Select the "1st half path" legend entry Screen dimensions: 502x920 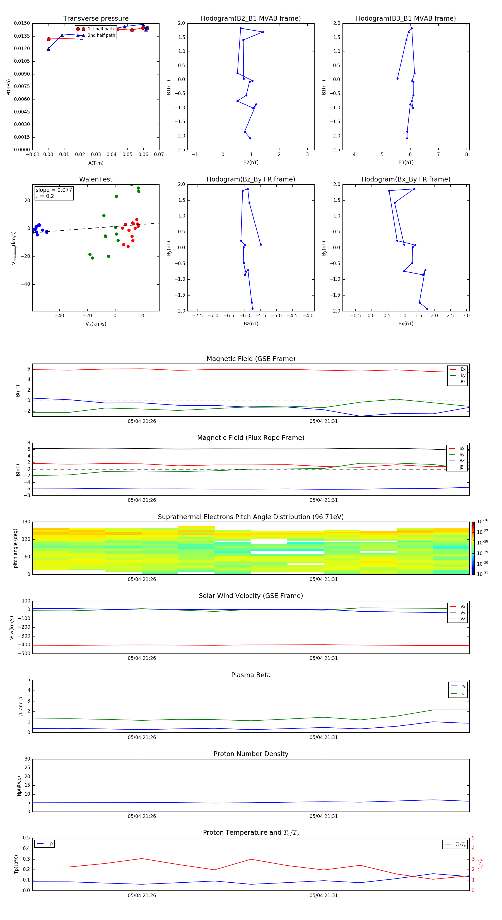point(95,29)
